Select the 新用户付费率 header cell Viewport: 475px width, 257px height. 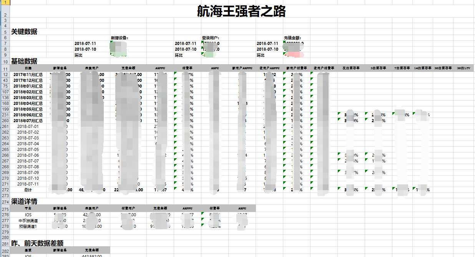tap(296, 68)
